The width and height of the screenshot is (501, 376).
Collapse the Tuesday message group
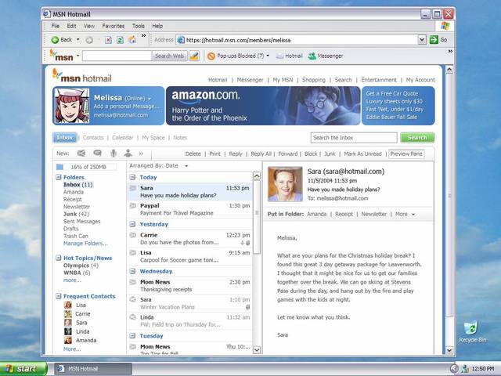132,336
